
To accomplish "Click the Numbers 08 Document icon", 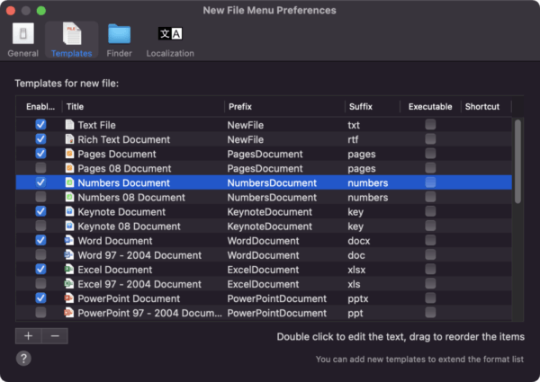I will [69, 197].
